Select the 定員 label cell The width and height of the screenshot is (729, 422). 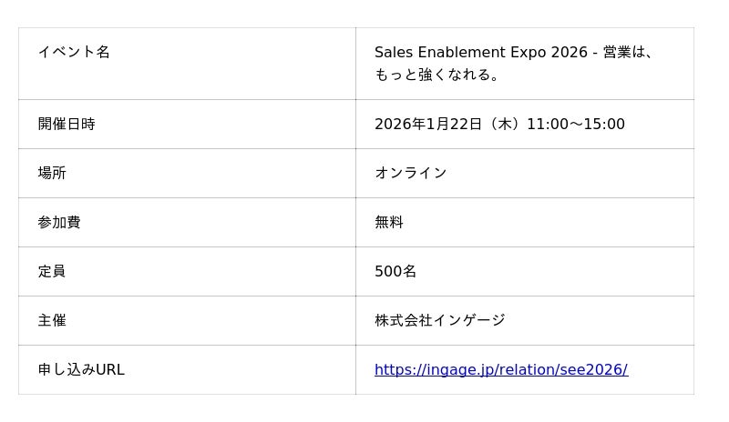pos(52,271)
